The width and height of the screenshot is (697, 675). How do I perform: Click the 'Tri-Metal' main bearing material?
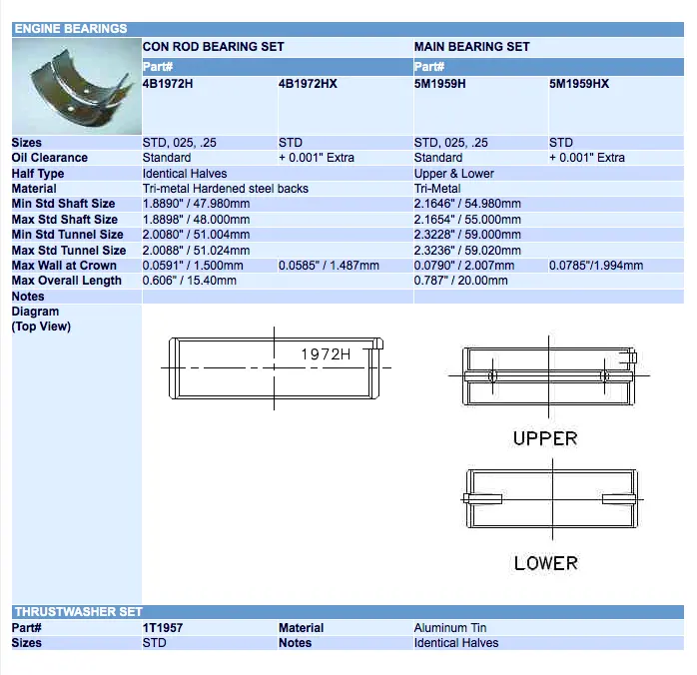point(437,189)
